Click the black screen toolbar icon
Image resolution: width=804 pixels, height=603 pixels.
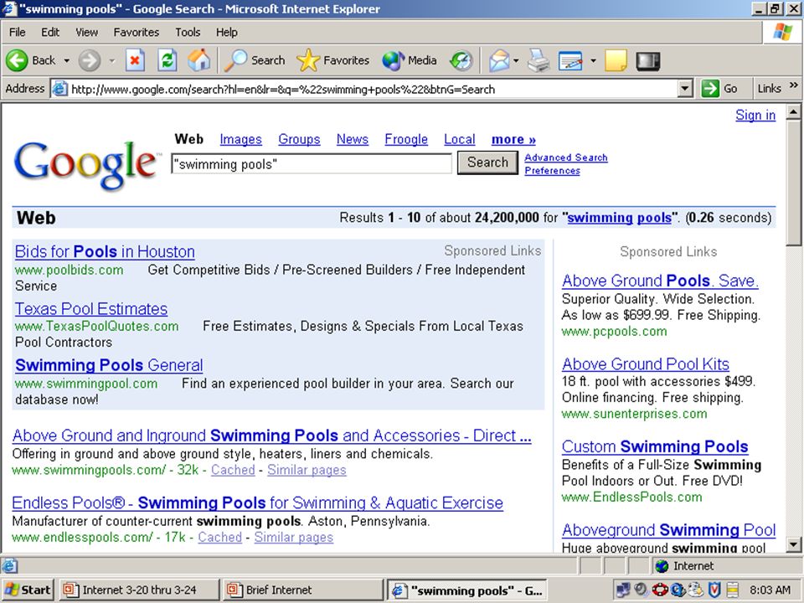(648, 61)
